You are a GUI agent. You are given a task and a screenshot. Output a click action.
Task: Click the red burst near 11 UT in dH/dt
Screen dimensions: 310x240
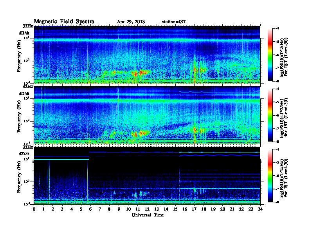click(135, 74)
